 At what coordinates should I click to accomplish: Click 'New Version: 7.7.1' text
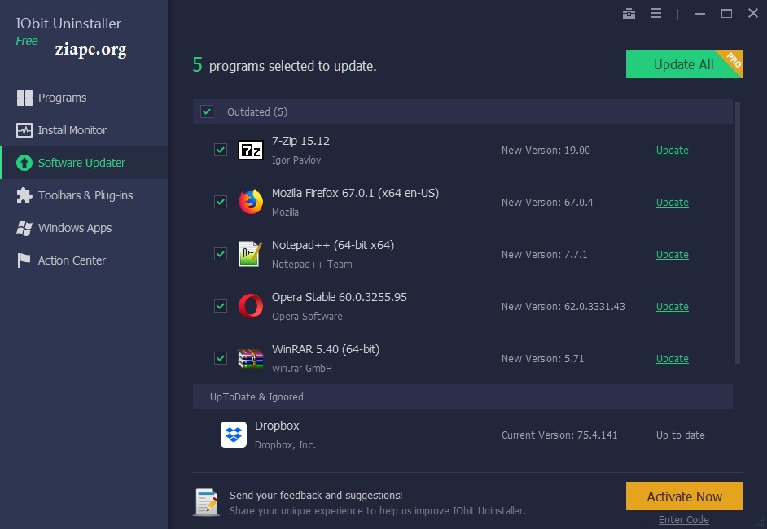point(544,254)
